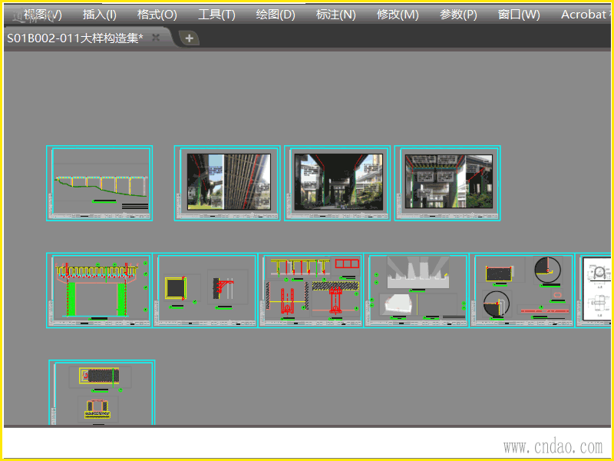614x461 pixels.
Task: Open the 修改(M) menu
Action: pyautogui.click(x=398, y=15)
